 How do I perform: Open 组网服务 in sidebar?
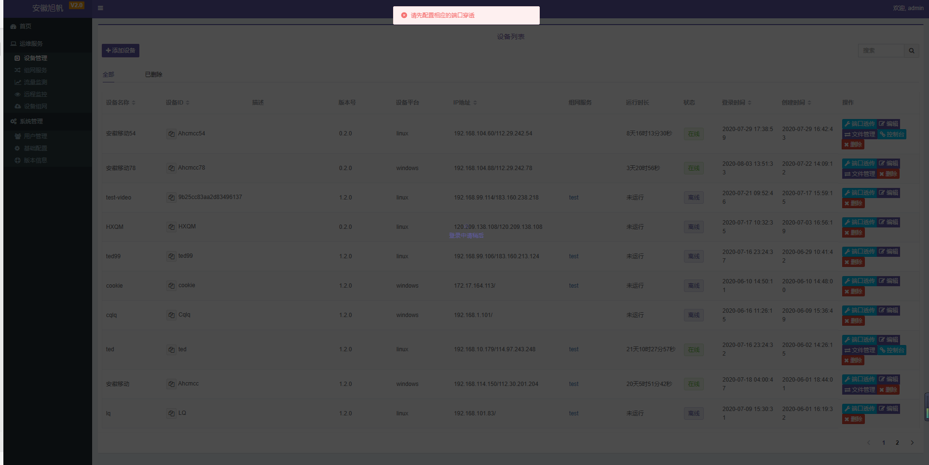[47, 70]
